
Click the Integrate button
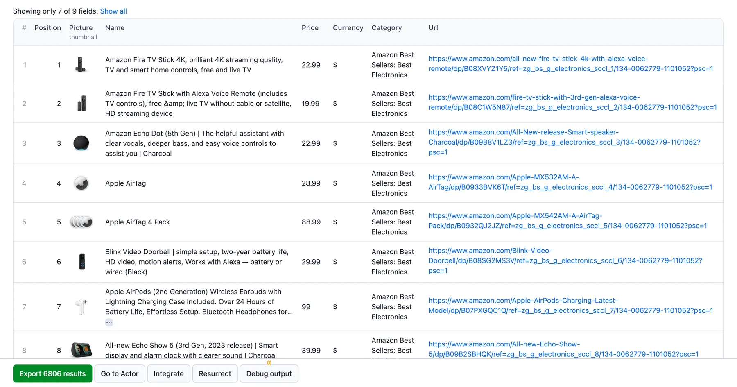tap(169, 373)
